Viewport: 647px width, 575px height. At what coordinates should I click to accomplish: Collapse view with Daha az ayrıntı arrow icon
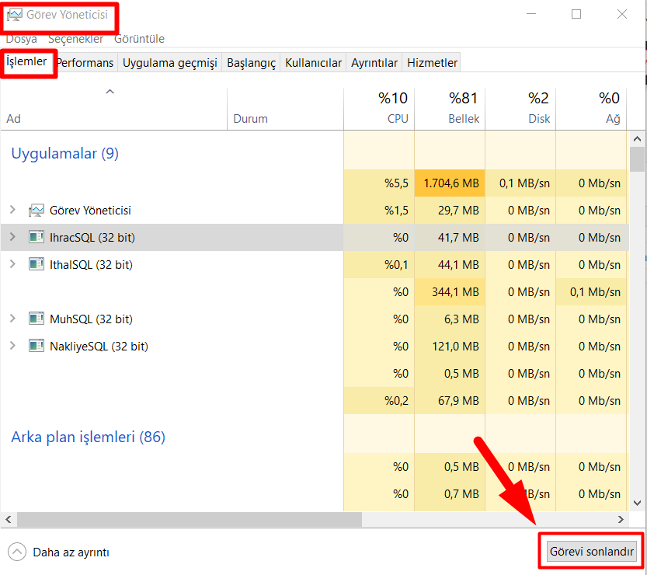[17, 552]
